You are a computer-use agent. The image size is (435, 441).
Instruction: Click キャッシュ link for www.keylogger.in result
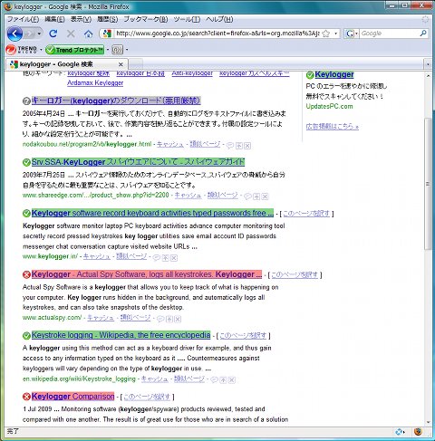pos(97,256)
